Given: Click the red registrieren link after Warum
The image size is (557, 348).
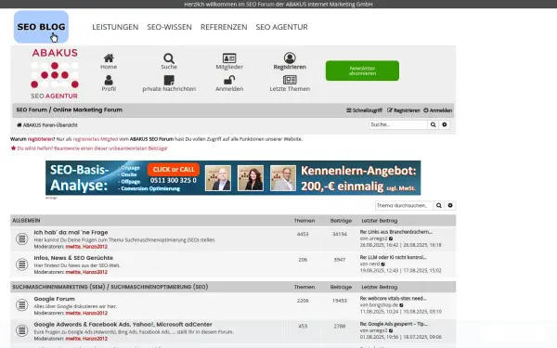Looking at the screenshot, I should pyautogui.click(x=41, y=139).
